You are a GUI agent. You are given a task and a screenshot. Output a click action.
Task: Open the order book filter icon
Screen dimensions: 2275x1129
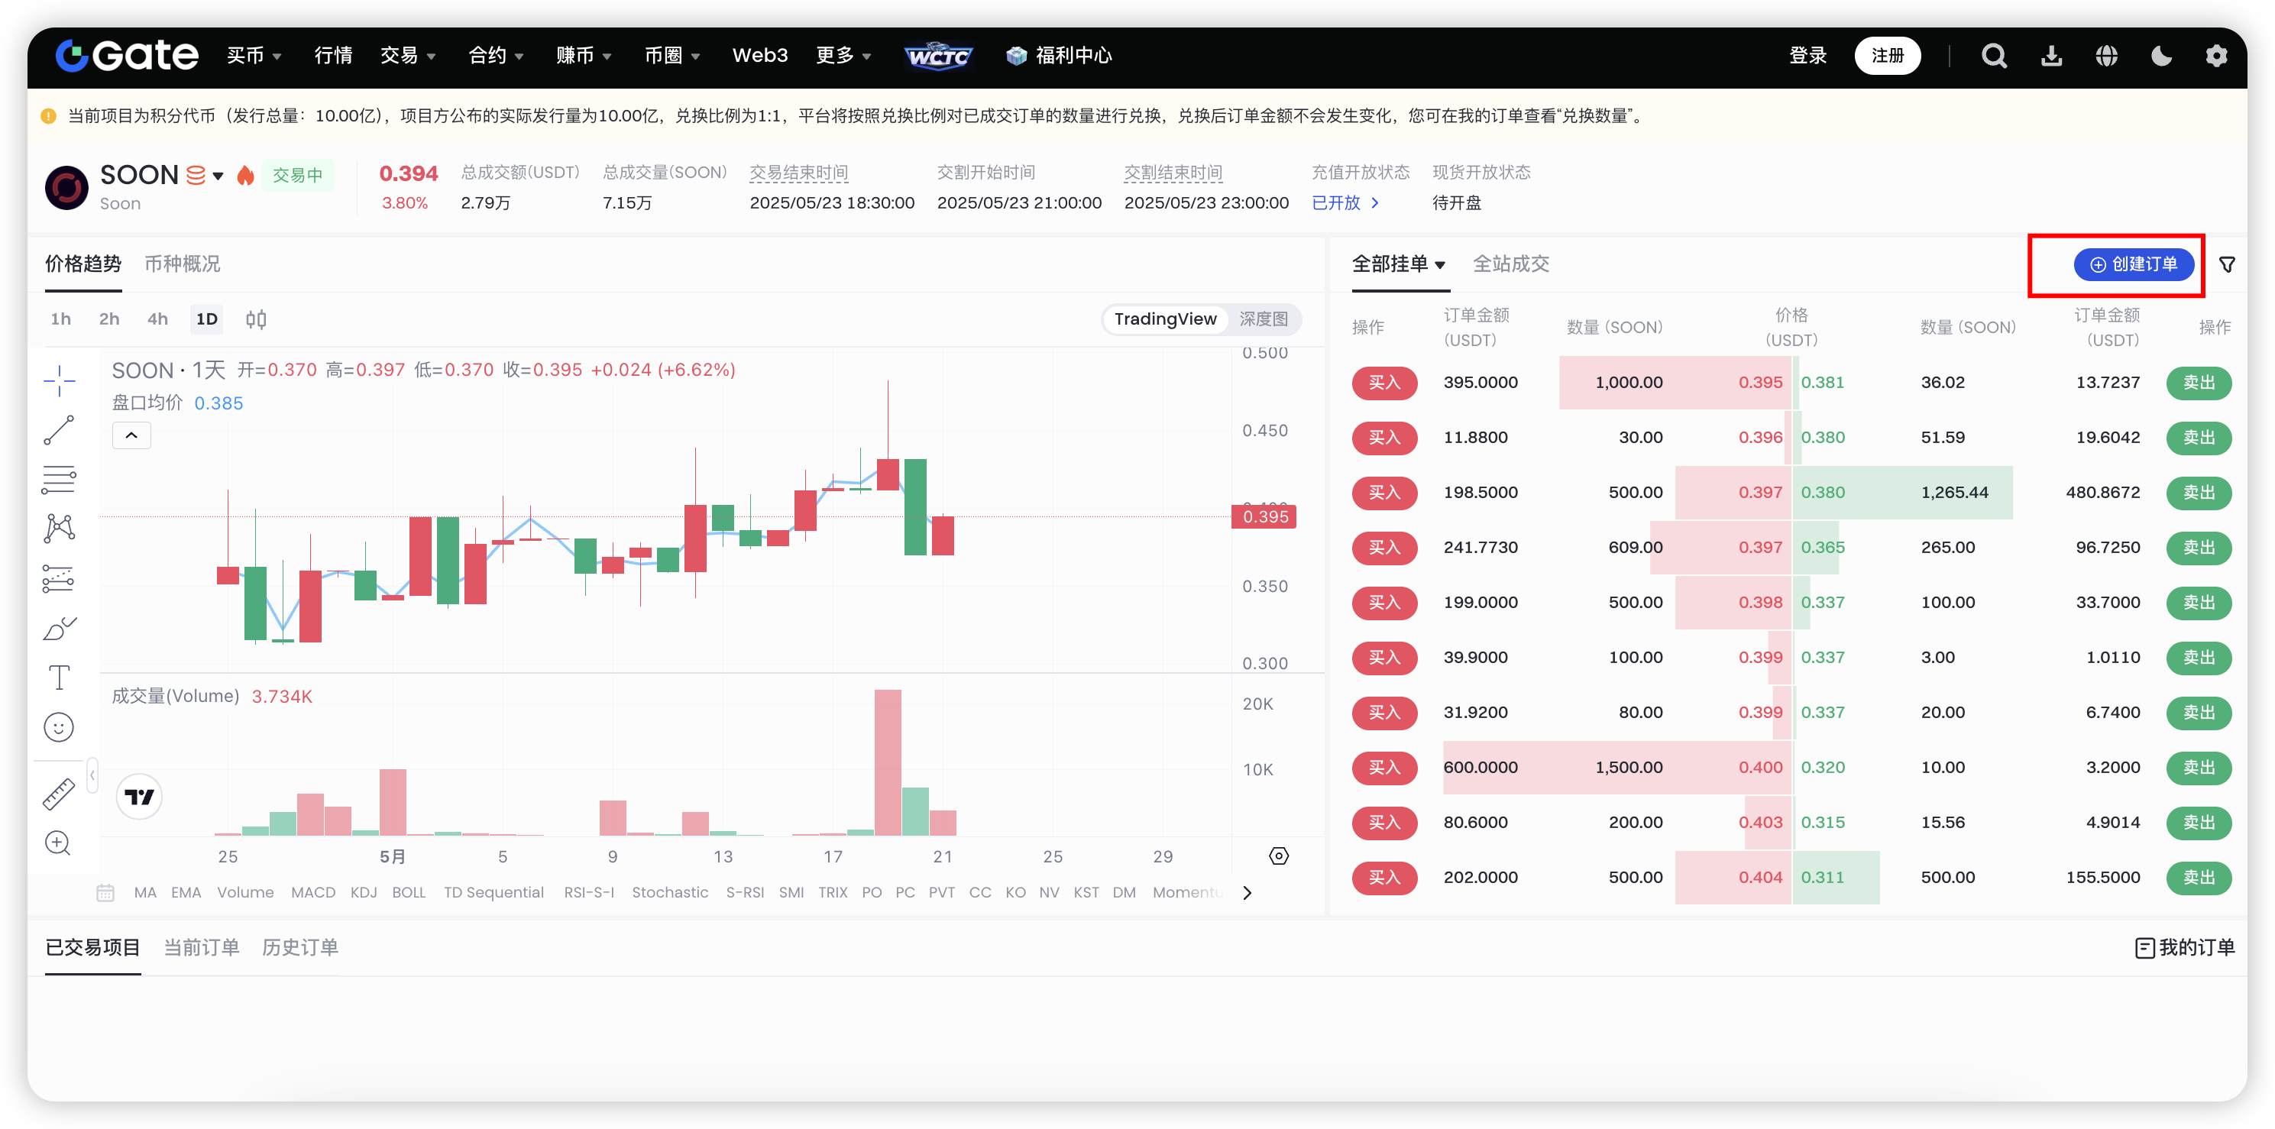[2226, 264]
